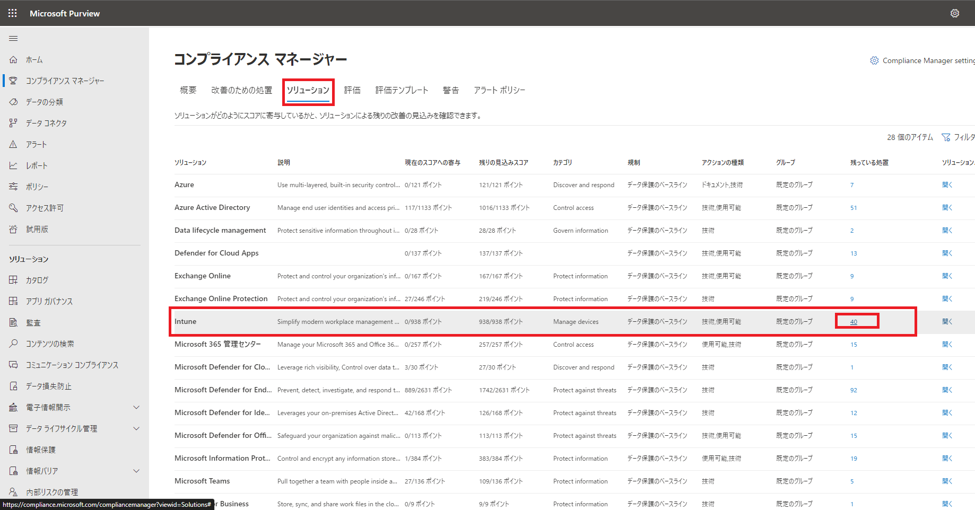Click the Microsoft Teams solution name
Viewport: 975px width, 510px height.
pyautogui.click(x=202, y=481)
